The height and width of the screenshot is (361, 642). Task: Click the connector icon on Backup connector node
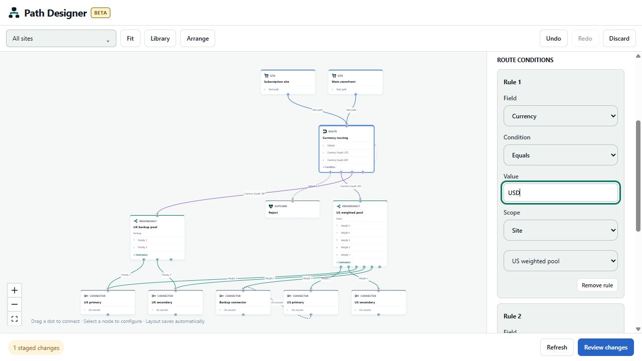pos(222,296)
